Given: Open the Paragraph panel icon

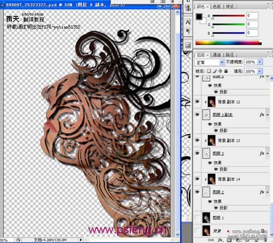Looking at the screenshot, I should [x=188, y=31].
